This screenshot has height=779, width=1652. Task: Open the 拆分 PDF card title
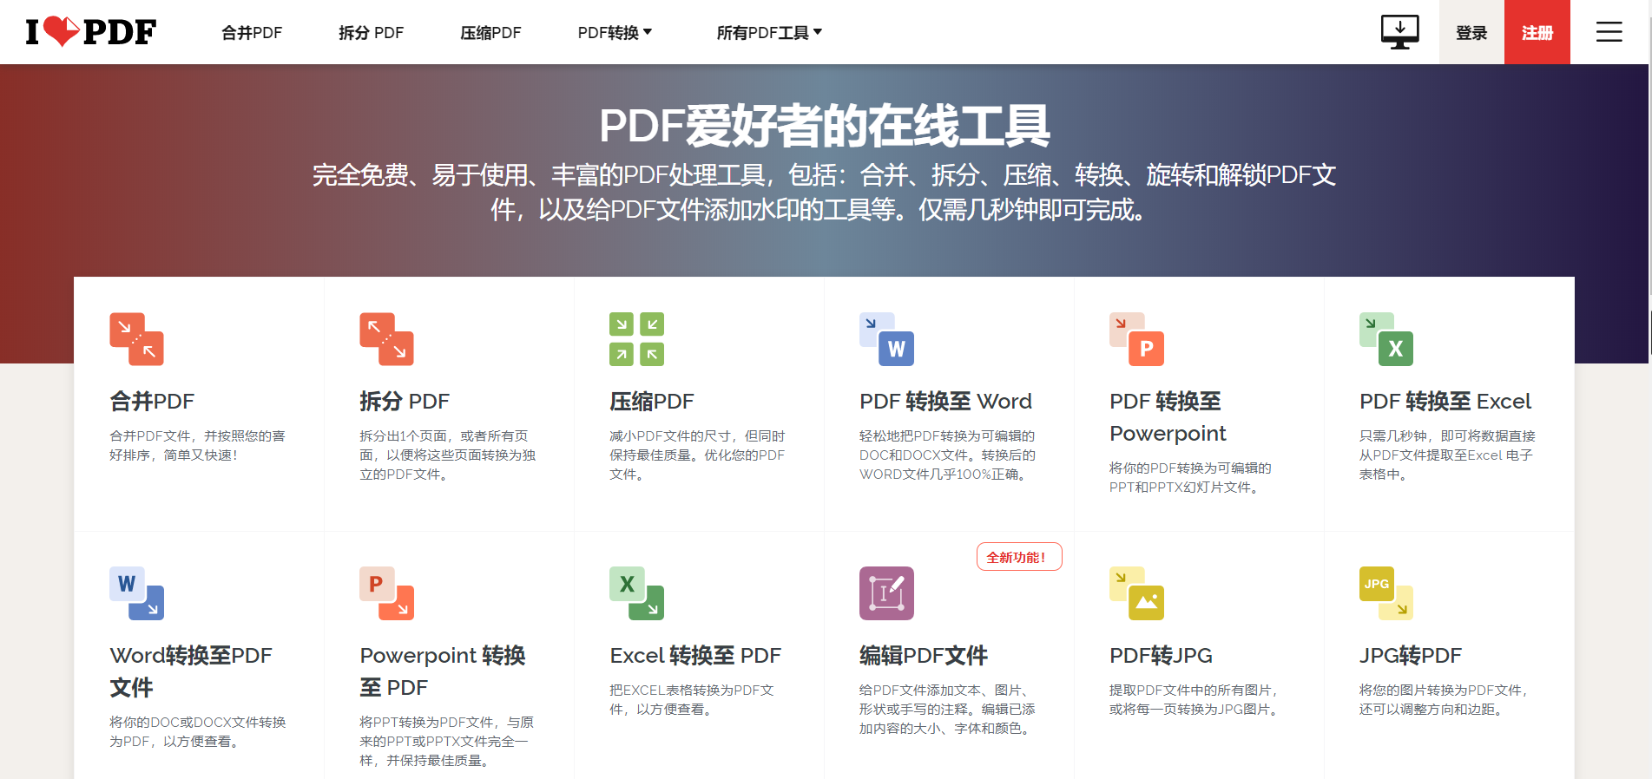405,402
